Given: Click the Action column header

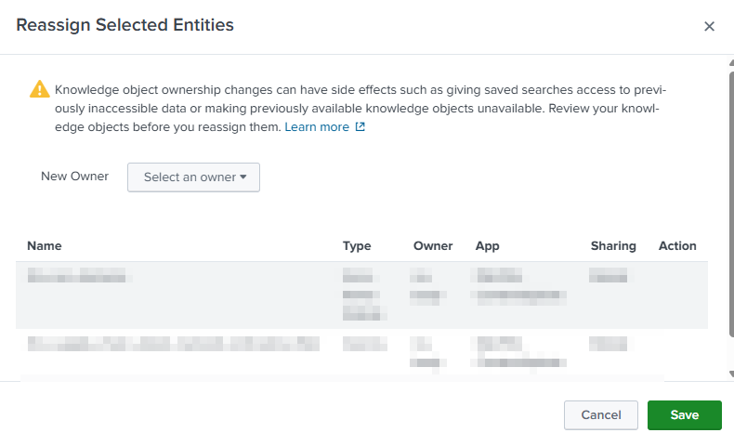Looking at the screenshot, I should (677, 246).
